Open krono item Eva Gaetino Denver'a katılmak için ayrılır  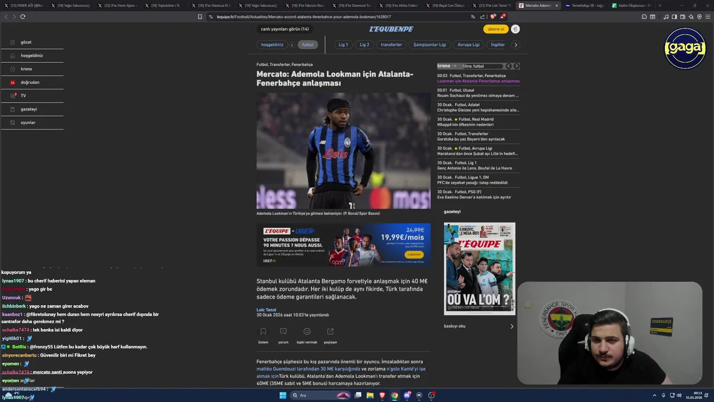(x=474, y=197)
